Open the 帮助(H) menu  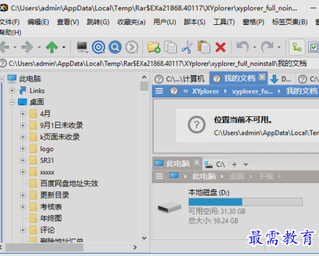point(10,32)
